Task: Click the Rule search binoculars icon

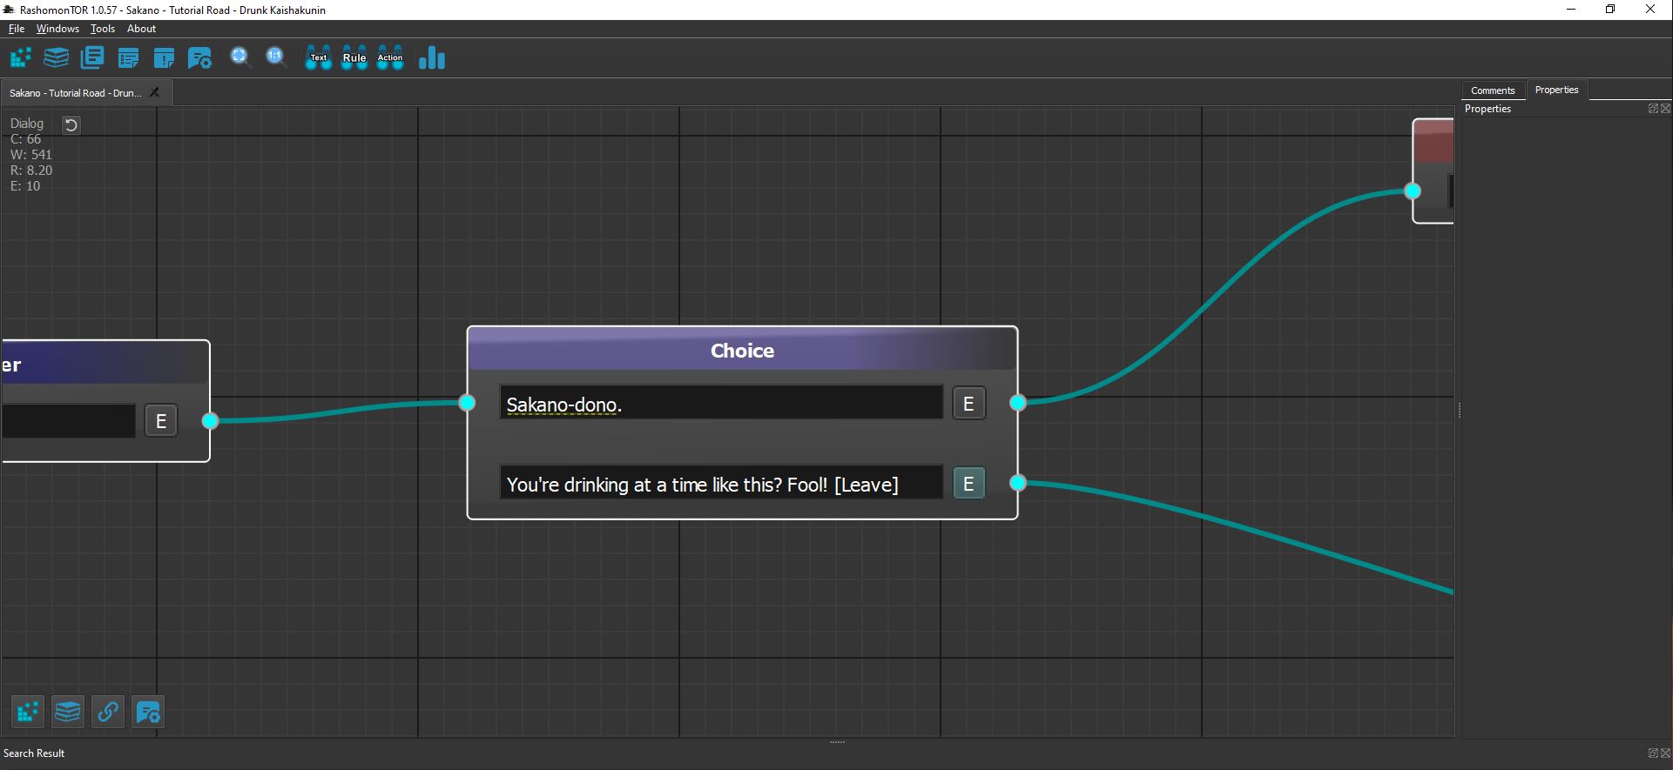Action: tap(354, 58)
